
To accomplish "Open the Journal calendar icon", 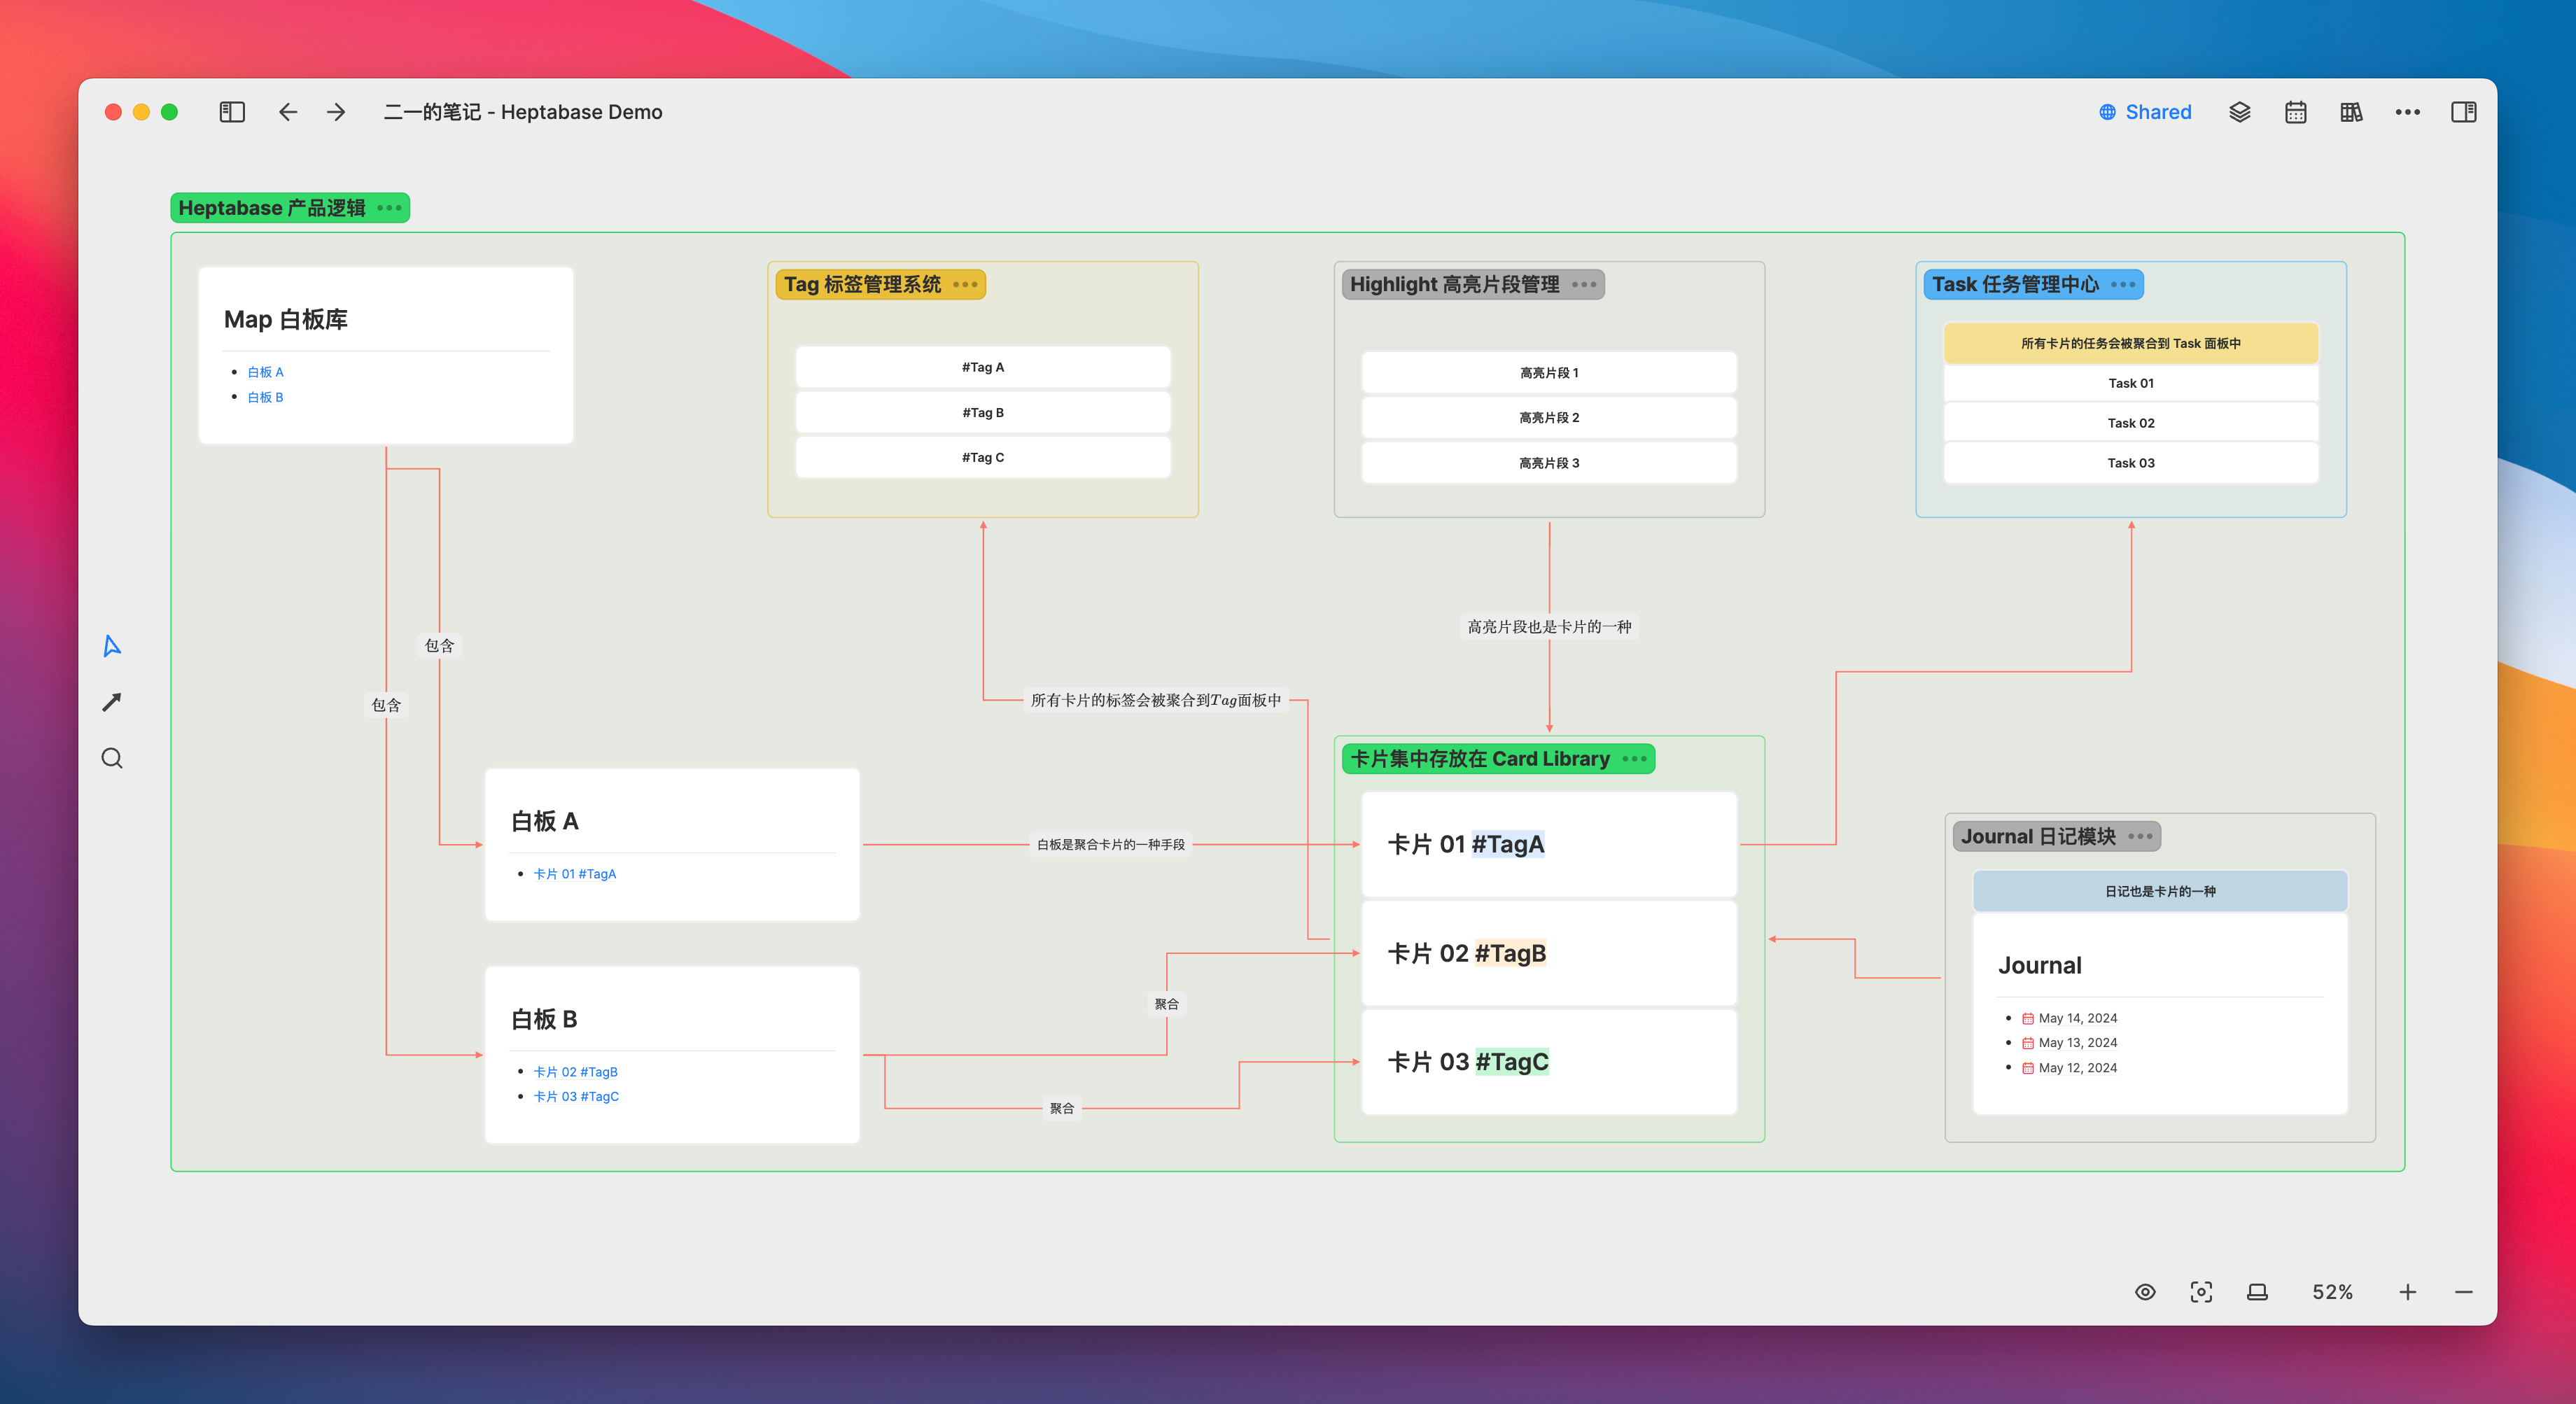I will [x=2296, y=112].
